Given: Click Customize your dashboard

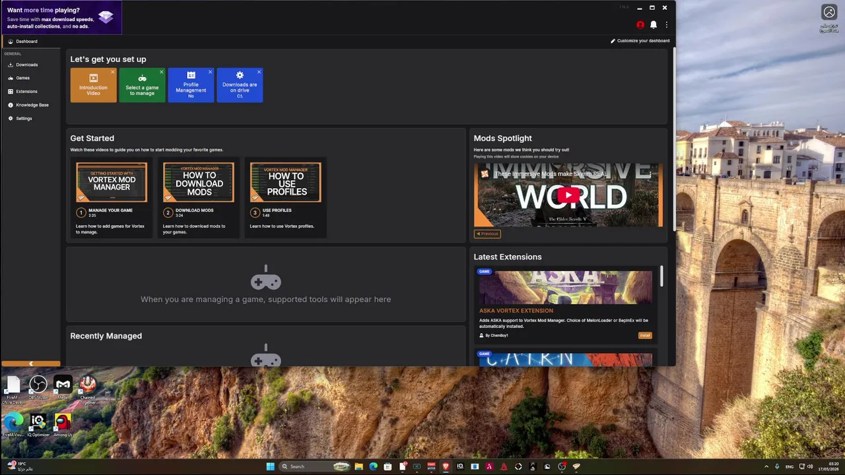Looking at the screenshot, I should pos(640,41).
